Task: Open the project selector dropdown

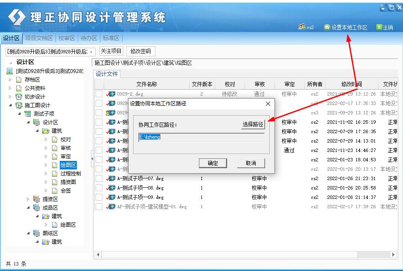Action: 91,52
